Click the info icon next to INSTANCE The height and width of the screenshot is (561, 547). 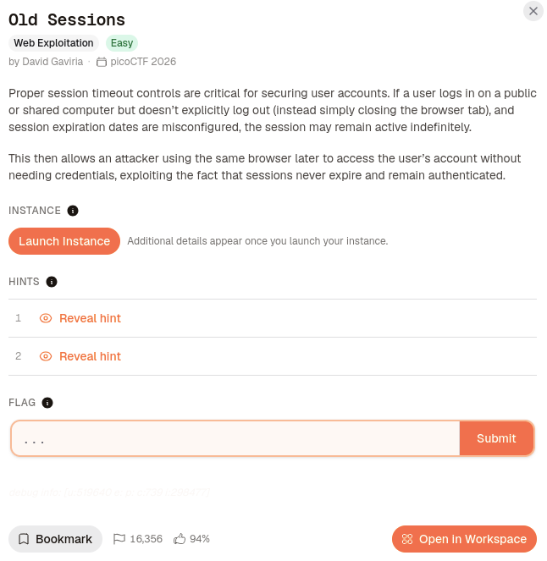click(x=73, y=211)
